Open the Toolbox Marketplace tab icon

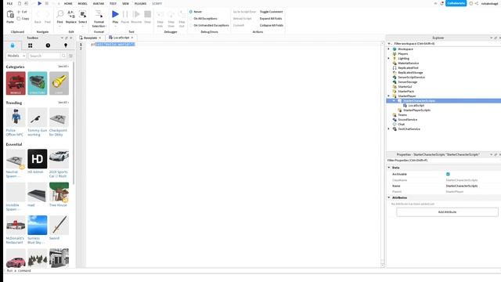coord(13,45)
